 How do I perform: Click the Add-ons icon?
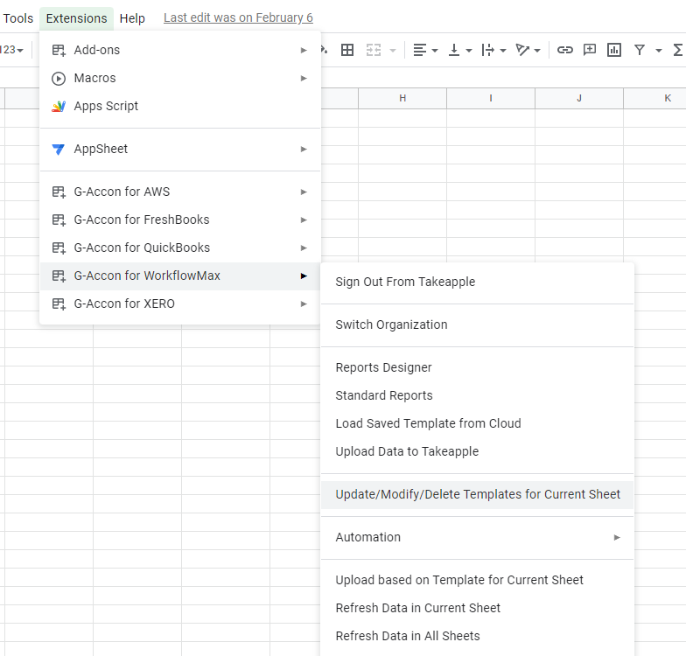[59, 51]
